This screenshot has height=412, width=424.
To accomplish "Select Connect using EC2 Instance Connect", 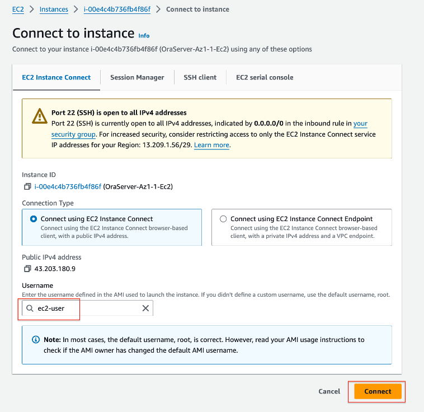I will point(34,219).
